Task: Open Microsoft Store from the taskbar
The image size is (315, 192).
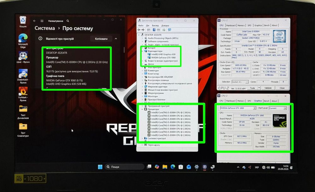Action: pos(180,167)
